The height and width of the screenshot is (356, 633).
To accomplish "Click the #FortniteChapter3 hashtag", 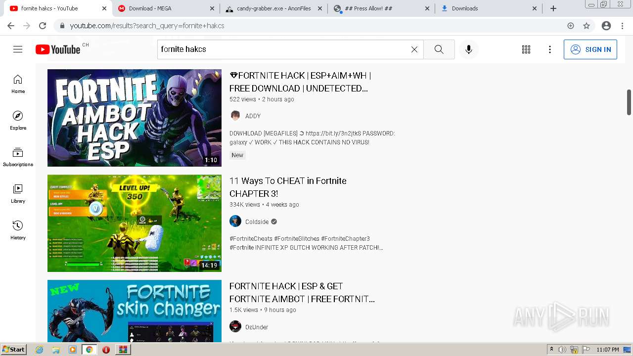I will coord(345,238).
